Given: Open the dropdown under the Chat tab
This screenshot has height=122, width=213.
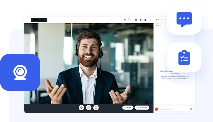Looking at the screenshot, I should pyautogui.click(x=158, y=26).
